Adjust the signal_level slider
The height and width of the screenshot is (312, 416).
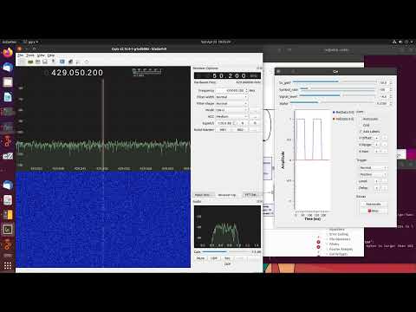tap(338, 95)
